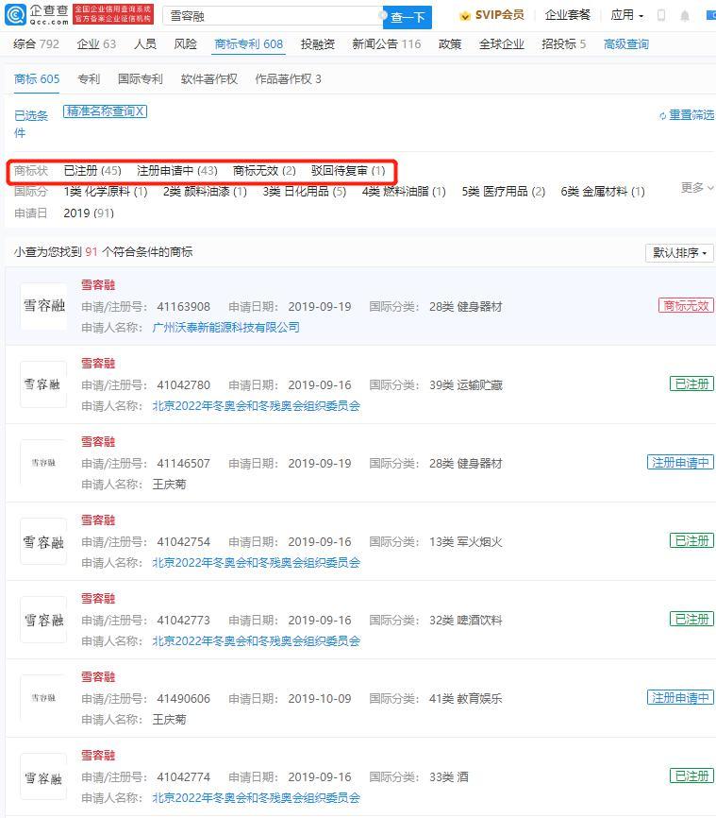Screen dimensions: 716x818
Task: Click the 查一下 search button
Action: click(x=408, y=17)
